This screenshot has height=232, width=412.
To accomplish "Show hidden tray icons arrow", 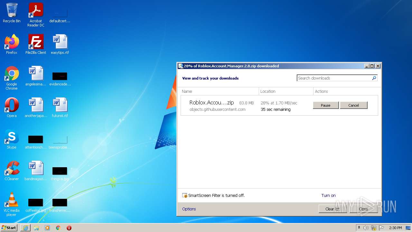I will [x=359, y=228].
